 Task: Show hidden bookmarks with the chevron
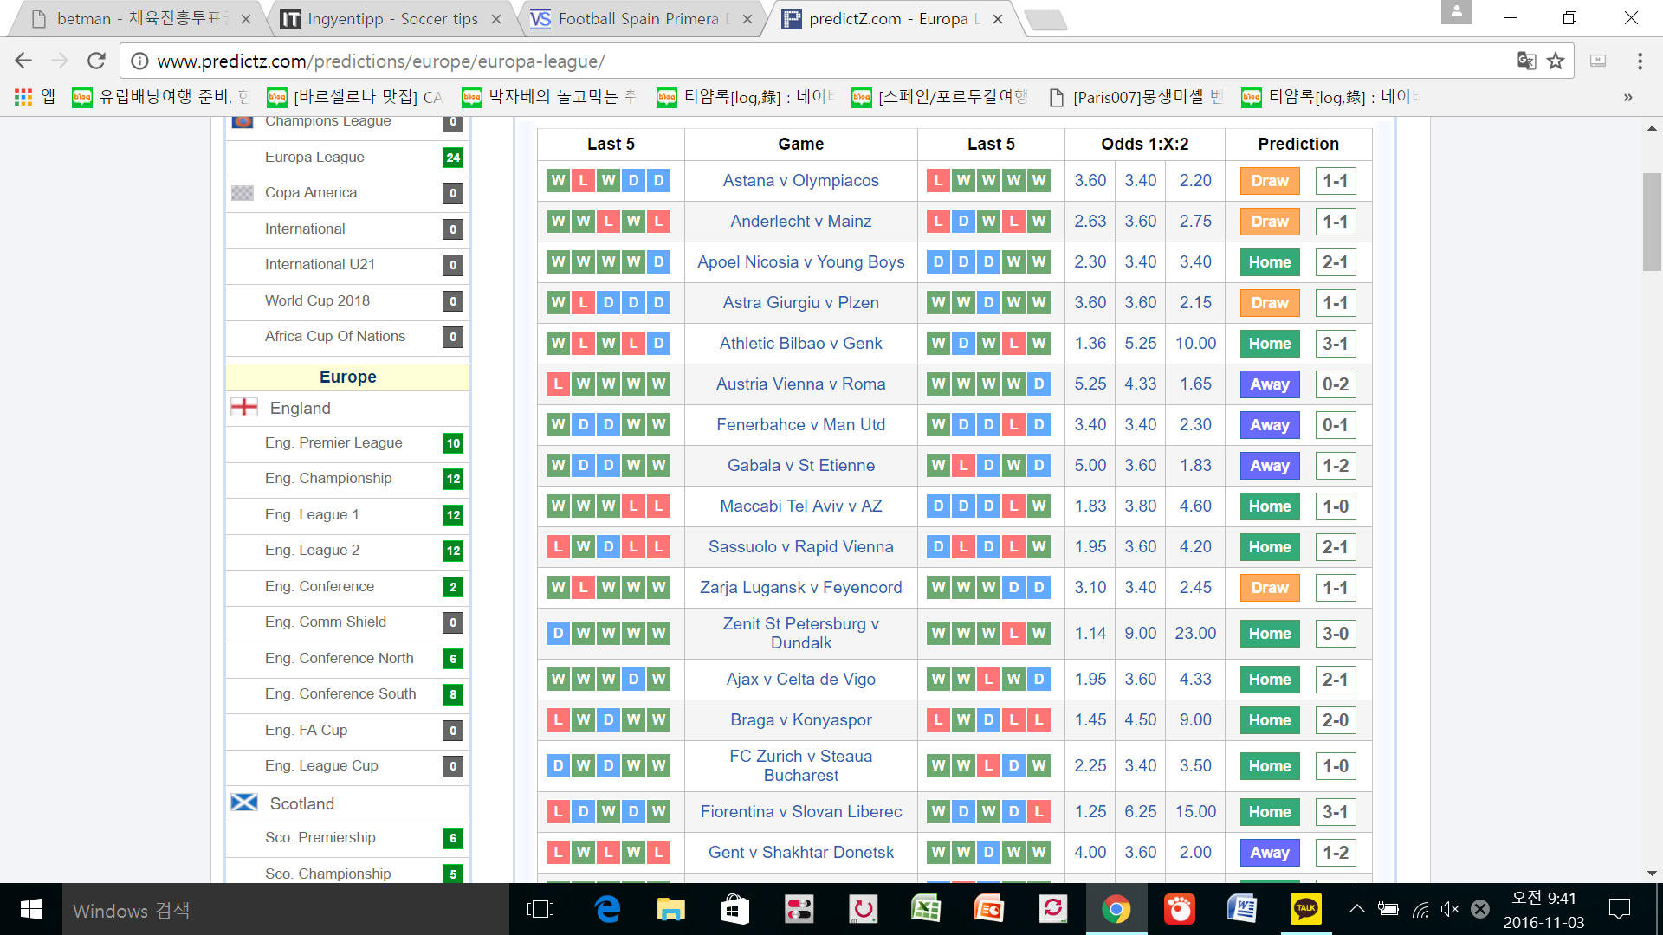(x=1628, y=97)
